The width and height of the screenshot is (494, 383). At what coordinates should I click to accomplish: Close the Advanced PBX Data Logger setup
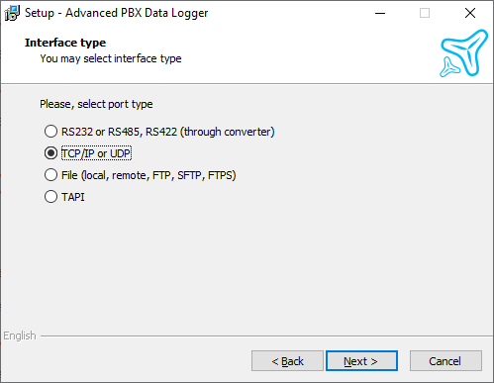pos(470,13)
